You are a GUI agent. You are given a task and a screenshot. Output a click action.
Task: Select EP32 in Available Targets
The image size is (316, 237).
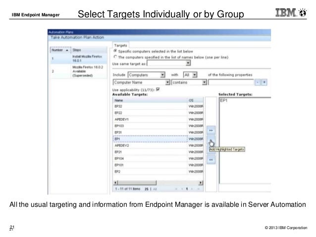[x=158, y=106]
